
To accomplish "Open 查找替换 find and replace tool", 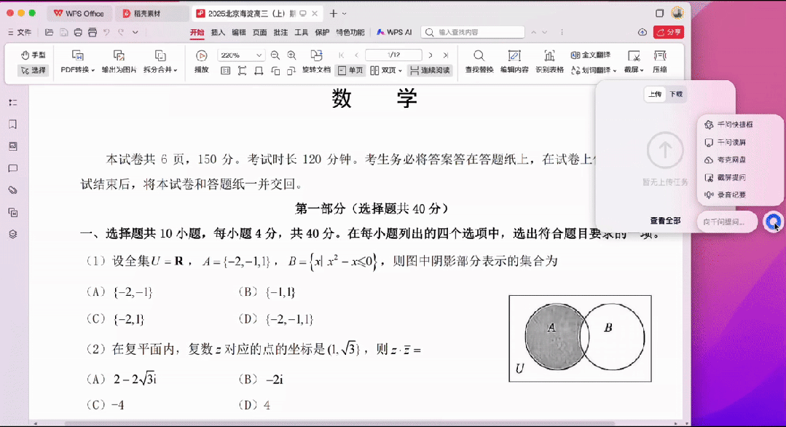I will pyautogui.click(x=479, y=56).
